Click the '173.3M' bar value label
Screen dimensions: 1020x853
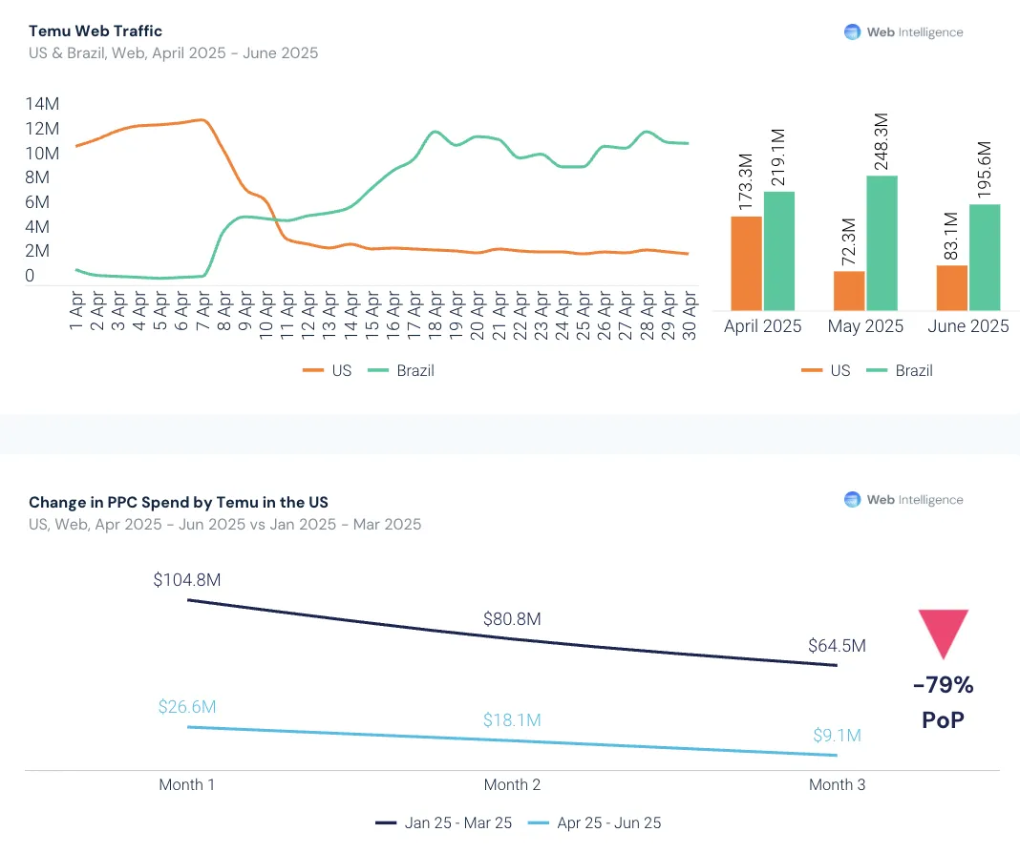click(746, 182)
